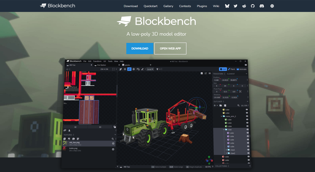
Task: Hide the crane_arm_2 group using its eye icon
Action: (247, 116)
